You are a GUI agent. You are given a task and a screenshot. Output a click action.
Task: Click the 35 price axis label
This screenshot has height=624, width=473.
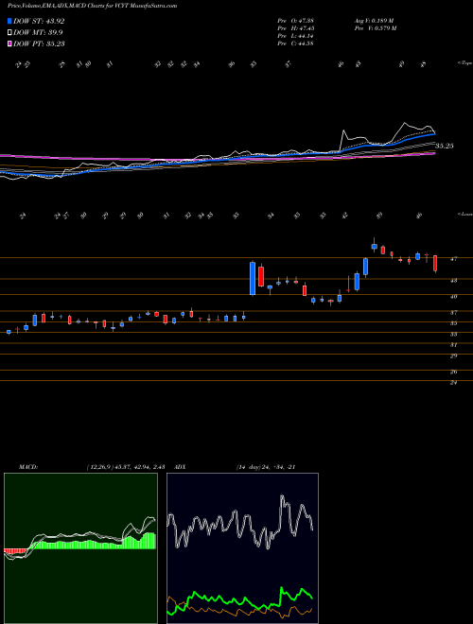pyautogui.click(x=453, y=323)
